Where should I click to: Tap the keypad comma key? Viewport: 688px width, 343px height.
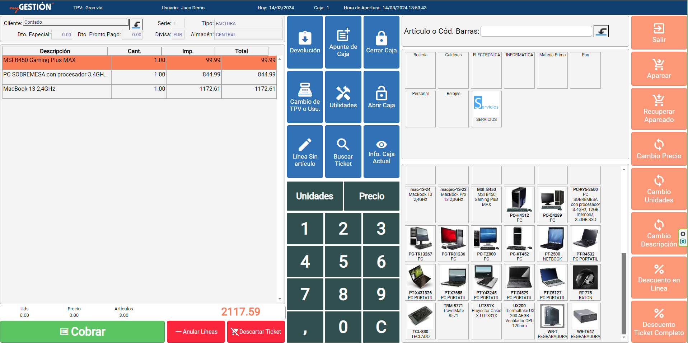[x=305, y=326]
